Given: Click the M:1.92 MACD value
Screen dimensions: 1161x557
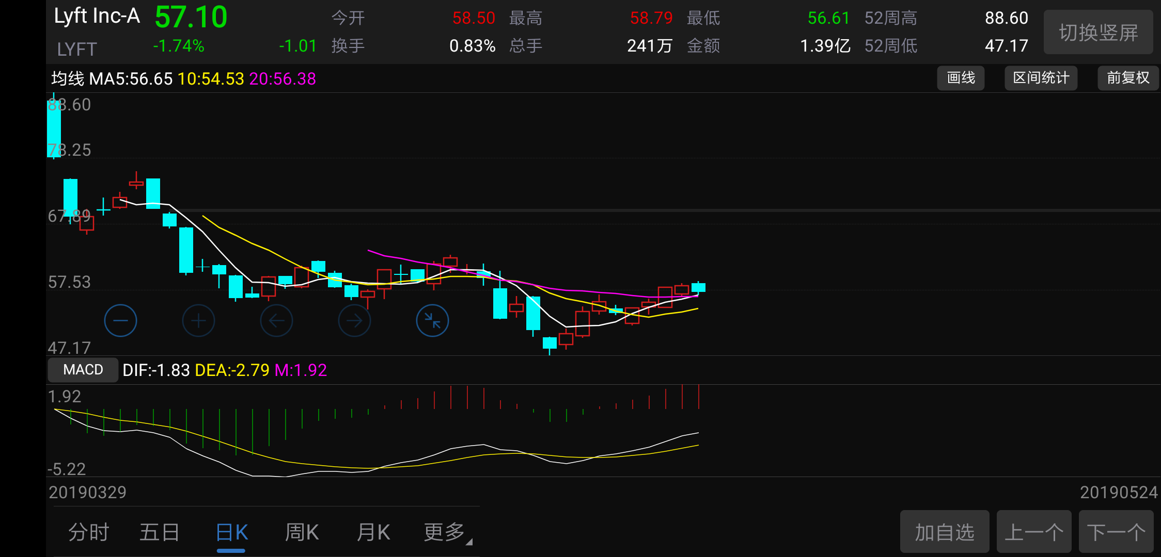Looking at the screenshot, I should click(x=301, y=370).
